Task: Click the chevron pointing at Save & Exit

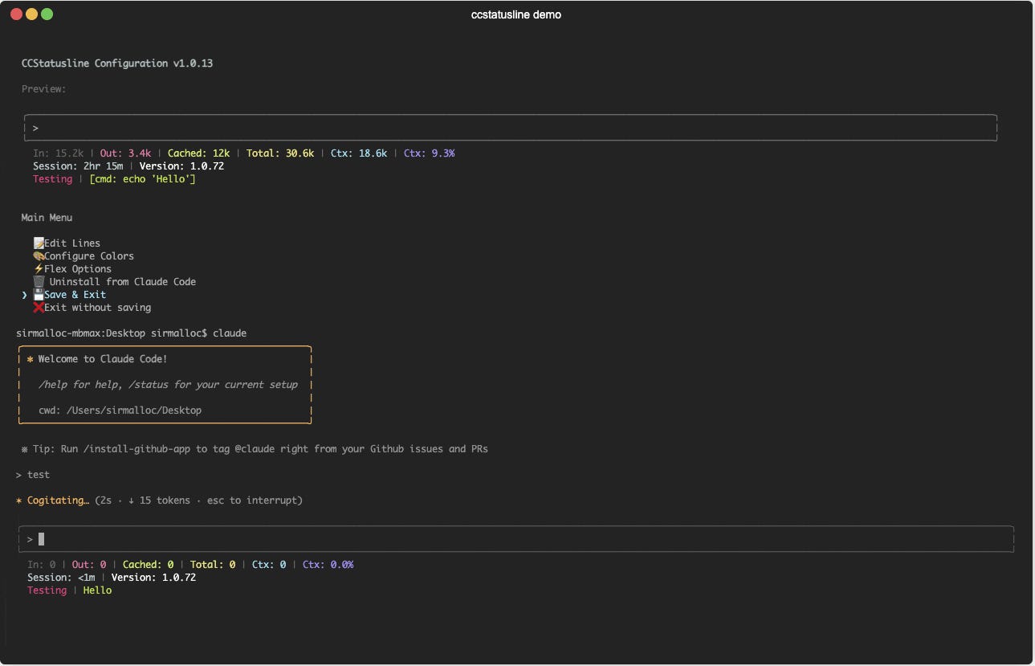Action: tap(23, 294)
